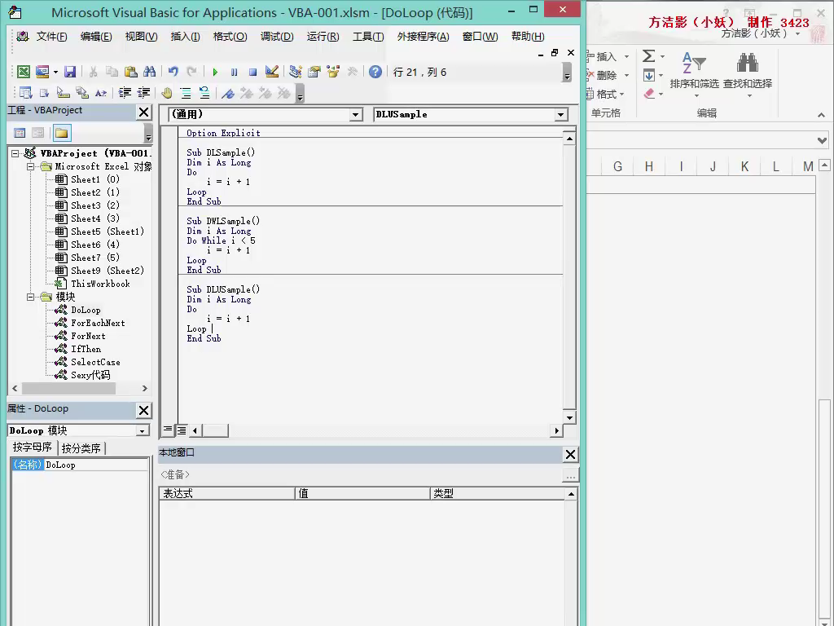Open the standard toolbar options arrow

tap(567, 72)
